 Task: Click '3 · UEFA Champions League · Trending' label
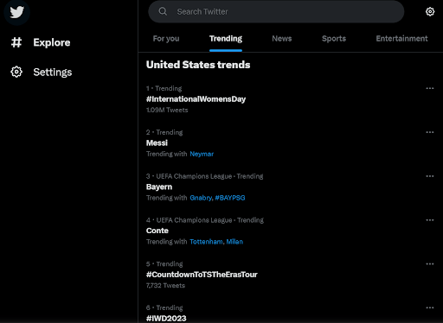tap(204, 176)
